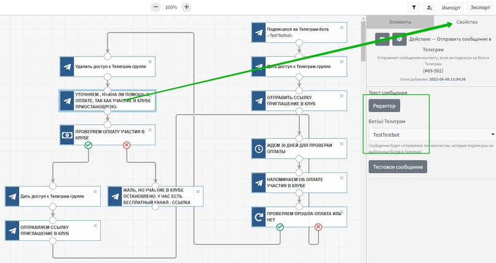Click the Импорт button

[x=451, y=7]
